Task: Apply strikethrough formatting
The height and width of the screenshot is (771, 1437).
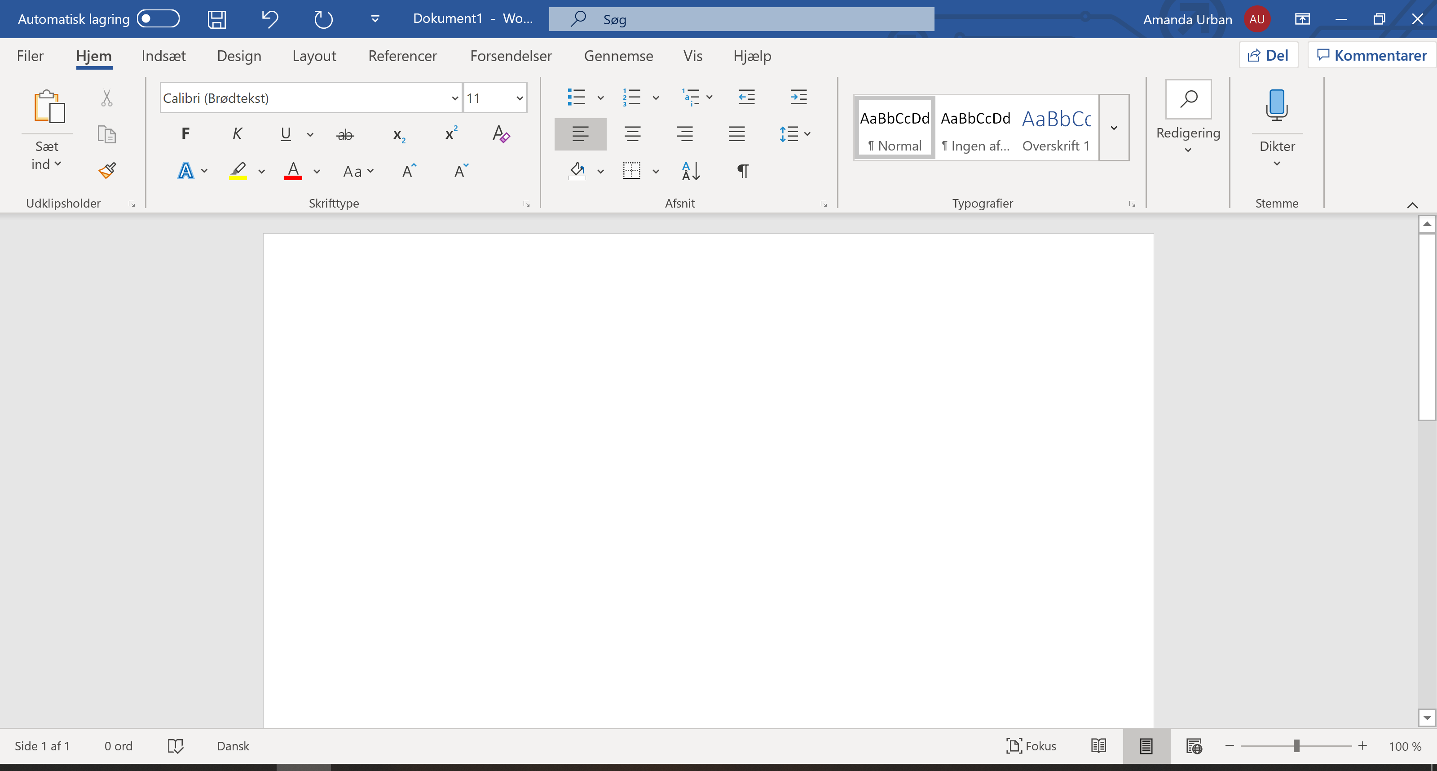Action: [x=345, y=134]
